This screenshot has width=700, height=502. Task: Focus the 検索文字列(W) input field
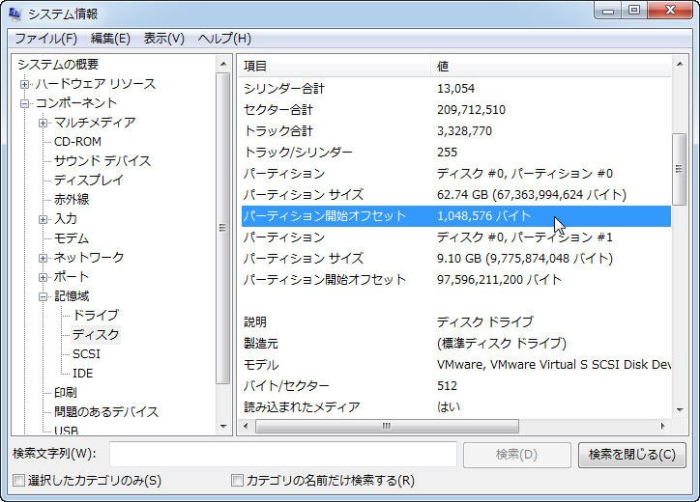283,455
